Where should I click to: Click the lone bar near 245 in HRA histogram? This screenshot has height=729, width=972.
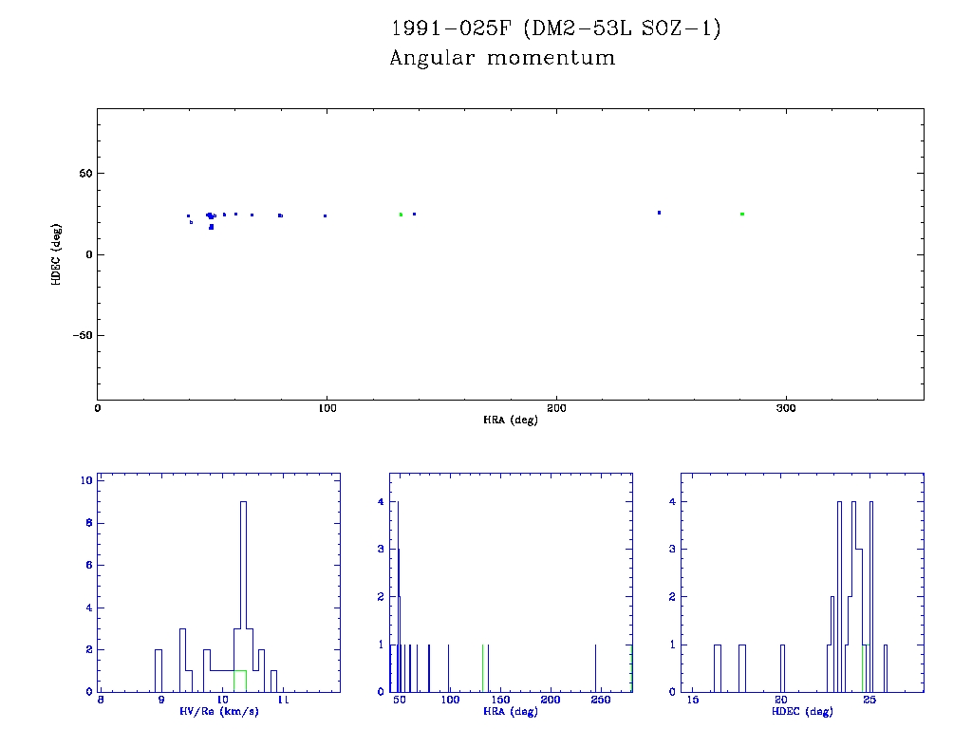tap(595, 668)
